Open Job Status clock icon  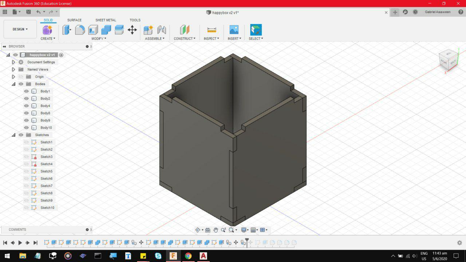(415, 12)
